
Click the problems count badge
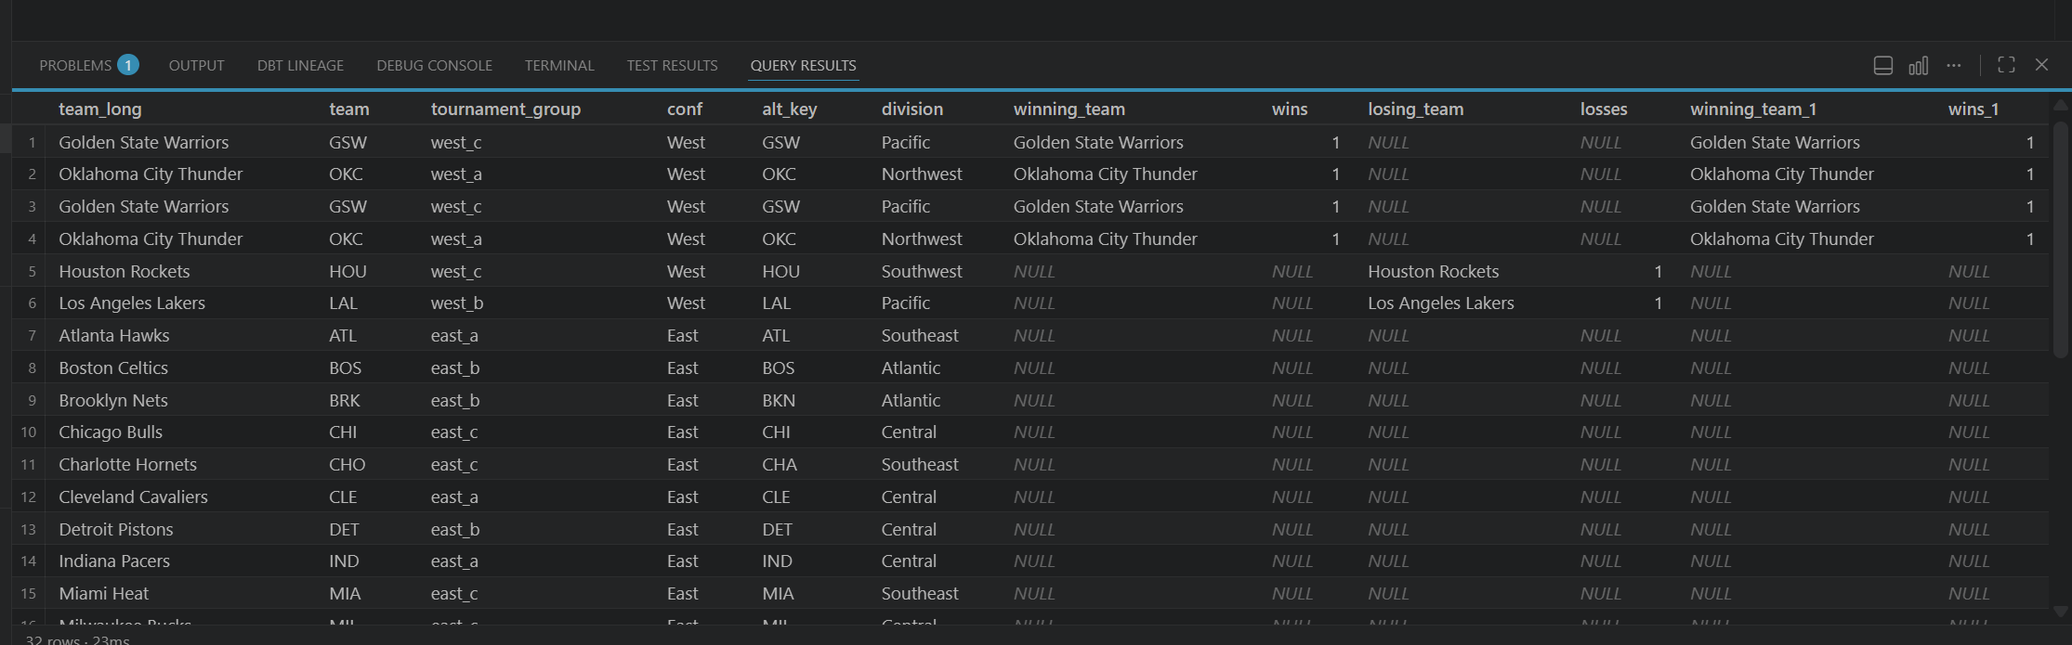128,65
